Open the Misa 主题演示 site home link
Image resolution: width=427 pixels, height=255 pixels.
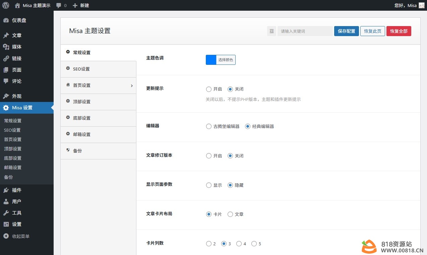[x=33, y=5]
